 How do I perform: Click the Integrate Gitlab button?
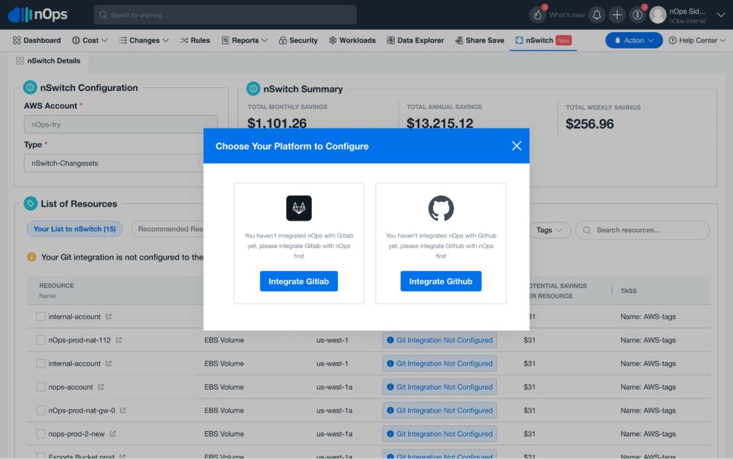click(x=298, y=281)
